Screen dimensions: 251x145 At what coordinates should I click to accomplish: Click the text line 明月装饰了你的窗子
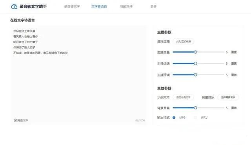click(25, 42)
